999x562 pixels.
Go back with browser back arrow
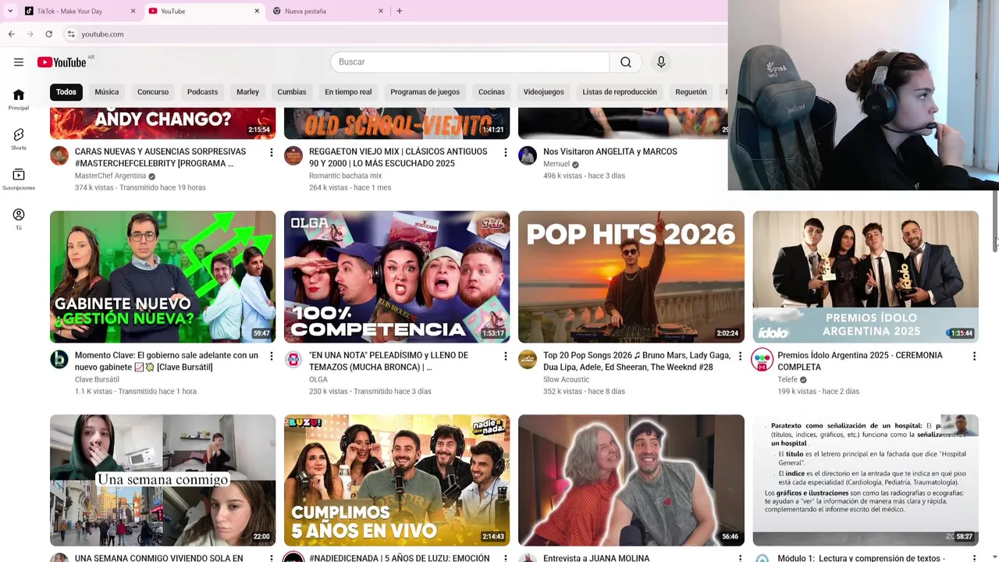(12, 34)
